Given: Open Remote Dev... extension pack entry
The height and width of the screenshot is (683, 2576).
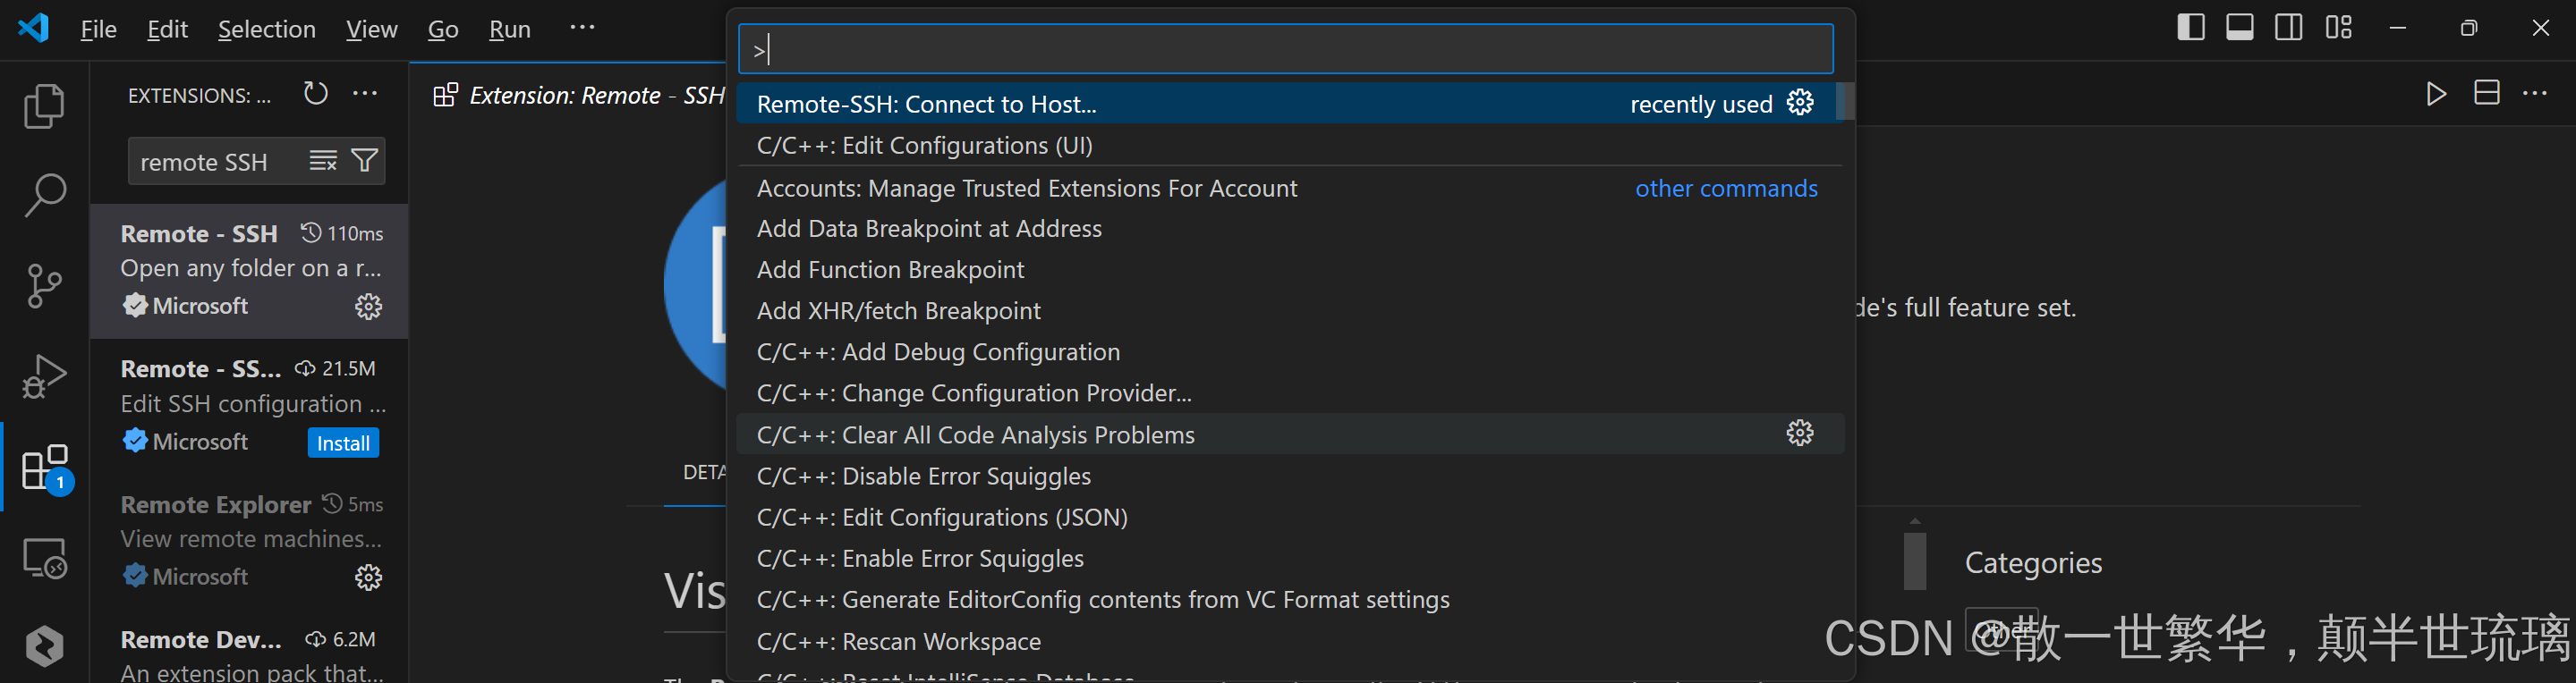Looking at the screenshot, I should tap(249, 647).
